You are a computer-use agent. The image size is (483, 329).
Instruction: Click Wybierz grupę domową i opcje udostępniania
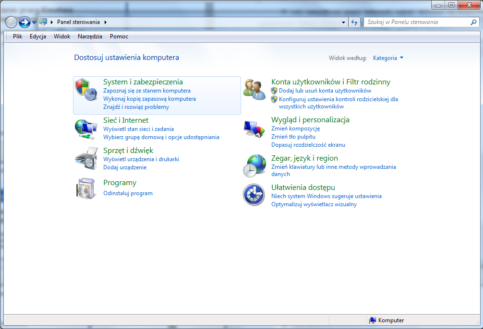[161, 137]
